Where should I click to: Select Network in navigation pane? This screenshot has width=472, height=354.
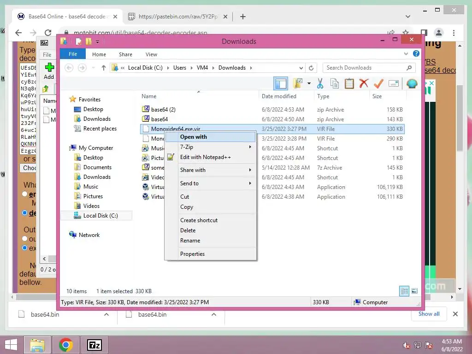[89, 235]
